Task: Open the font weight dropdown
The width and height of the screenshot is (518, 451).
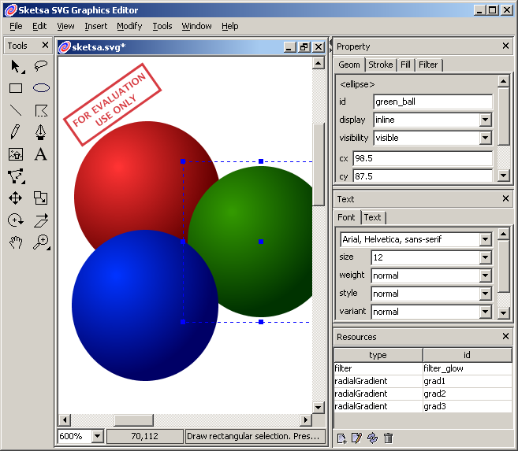Action: click(x=486, y=275)
